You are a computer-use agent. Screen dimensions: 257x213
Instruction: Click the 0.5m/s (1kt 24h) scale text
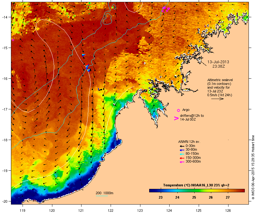(x=220, y=95)
